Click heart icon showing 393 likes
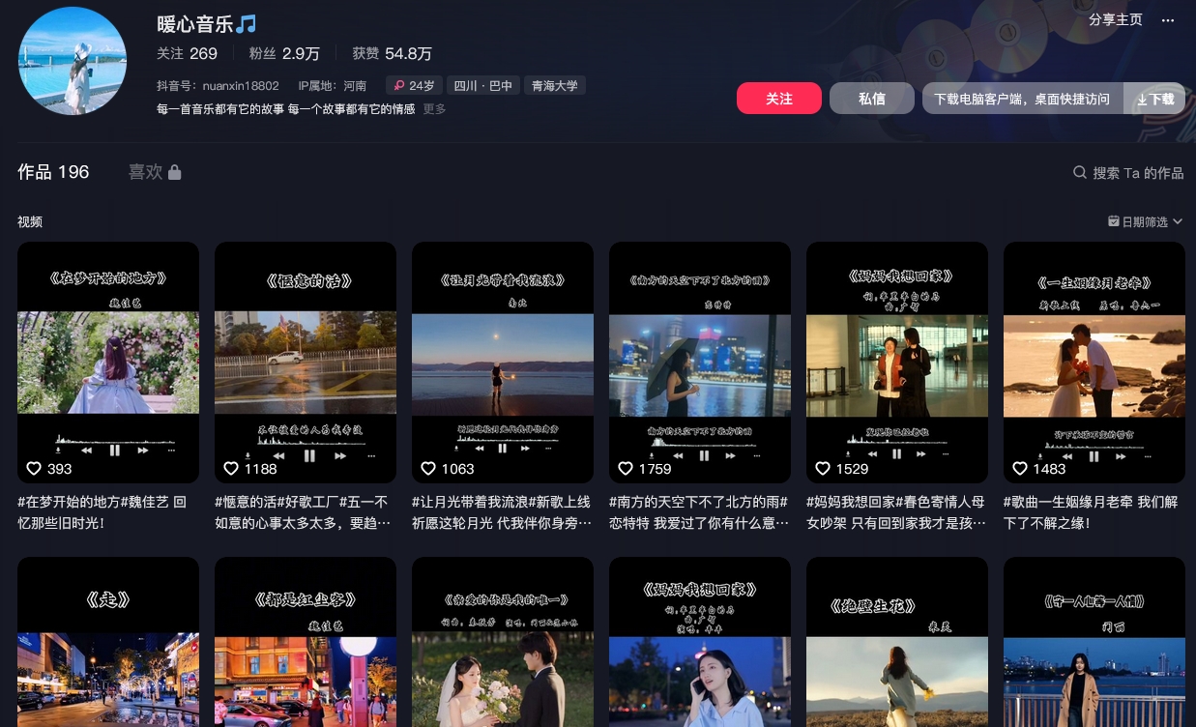The width and height of the screenshot is (1196, 727). point(34,469)
